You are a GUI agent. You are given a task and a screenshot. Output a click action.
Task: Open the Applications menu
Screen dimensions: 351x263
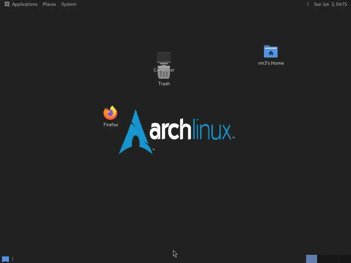click(x=25, y=4)
